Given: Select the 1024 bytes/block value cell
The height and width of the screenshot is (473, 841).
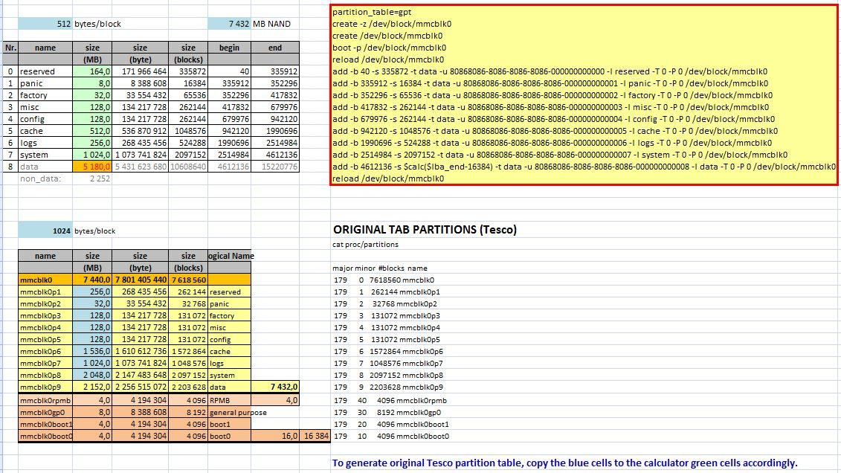Looking at the screenshot, I should [x=45, y=231].
